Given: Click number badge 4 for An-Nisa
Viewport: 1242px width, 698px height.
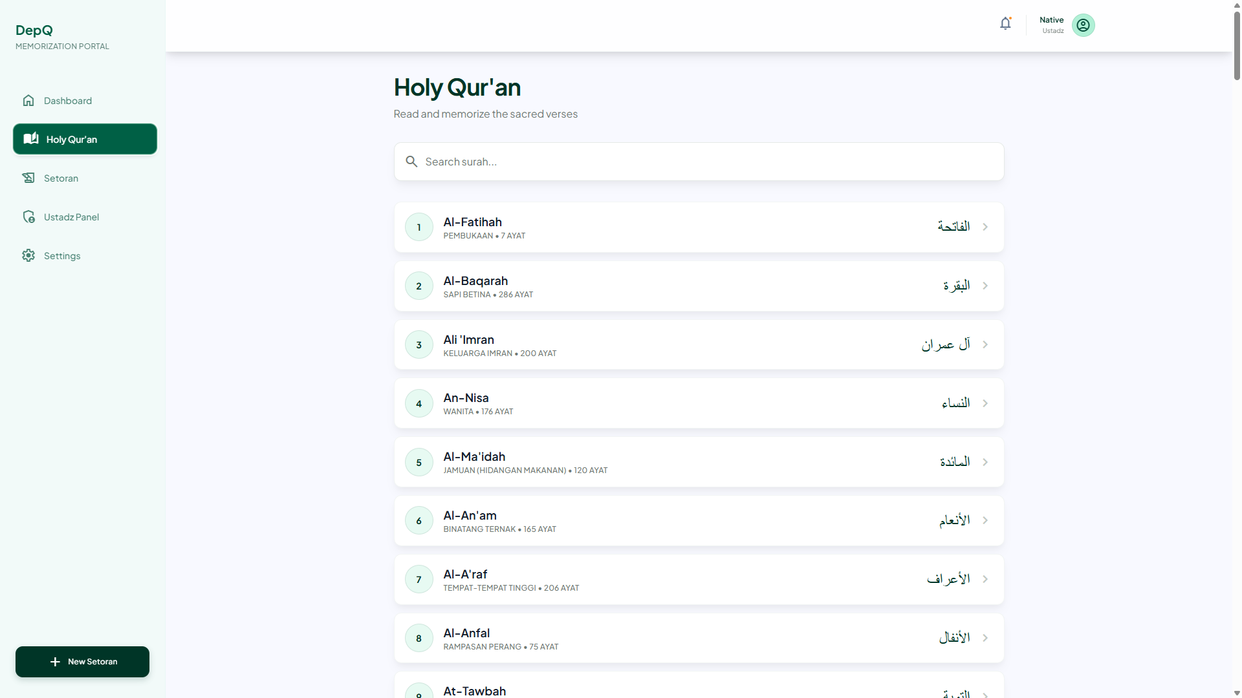Looking at the screenshot, I should pyautogui.click(x=419, y=403).
